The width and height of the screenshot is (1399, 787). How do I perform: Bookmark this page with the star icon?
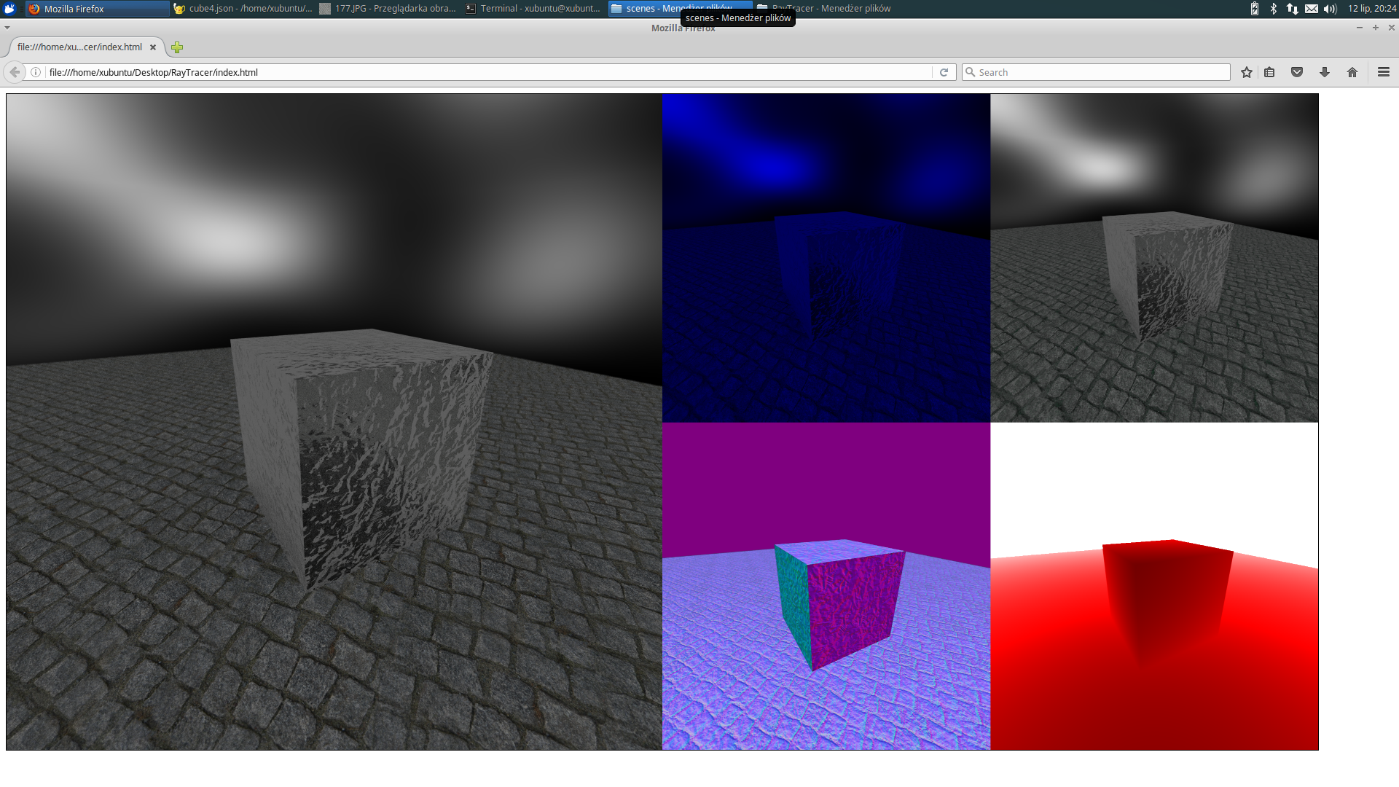1247,72
